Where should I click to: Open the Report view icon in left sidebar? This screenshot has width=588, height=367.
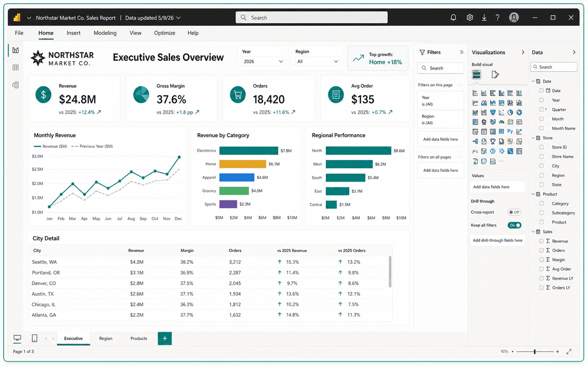(x=15, y=50)
